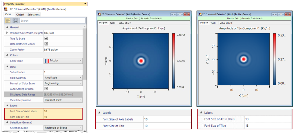294x134 pixels.
Task: Collapse the General section
Action: coord(7,27)
